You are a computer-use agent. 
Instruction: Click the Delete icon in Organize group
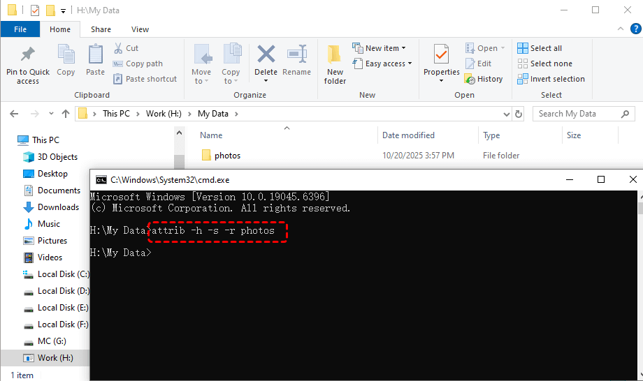(x=266, y=54)
